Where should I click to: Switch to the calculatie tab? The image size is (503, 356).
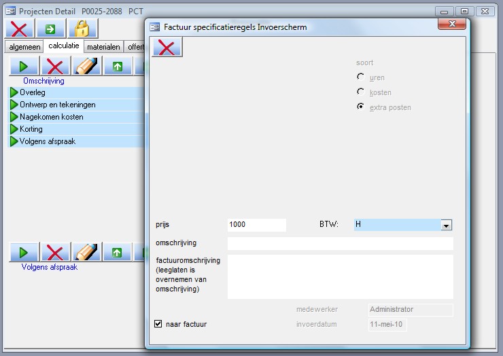click(x=63, y=46)
